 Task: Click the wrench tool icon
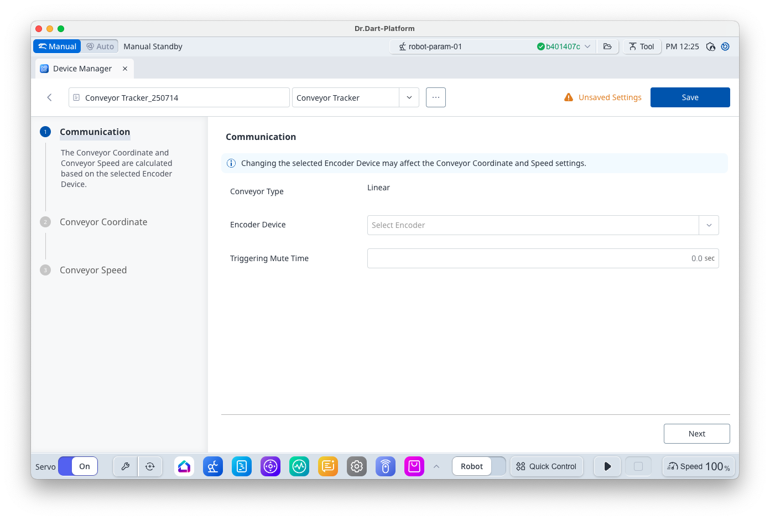point(126,466)
